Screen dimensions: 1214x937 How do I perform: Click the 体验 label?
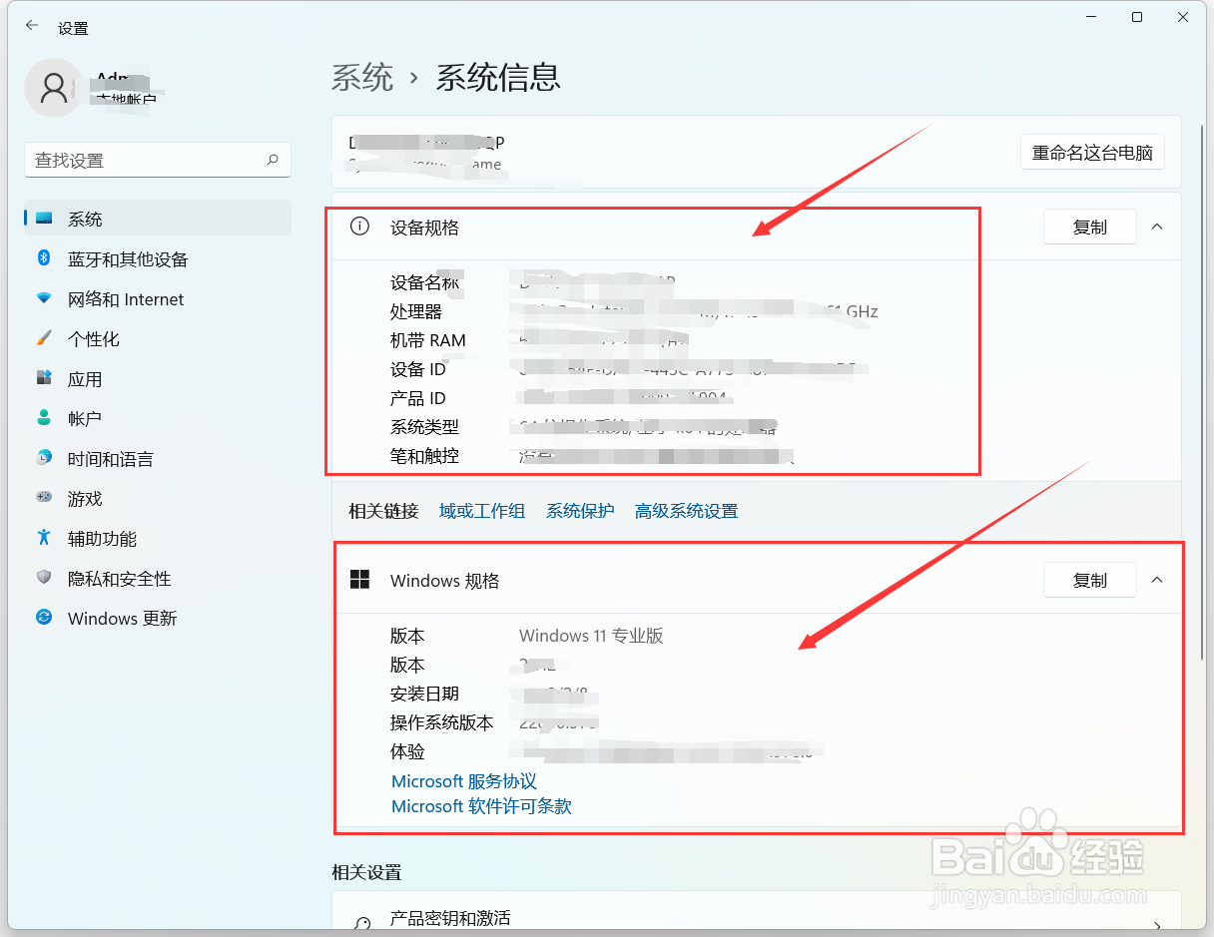(x=407, y=751)
